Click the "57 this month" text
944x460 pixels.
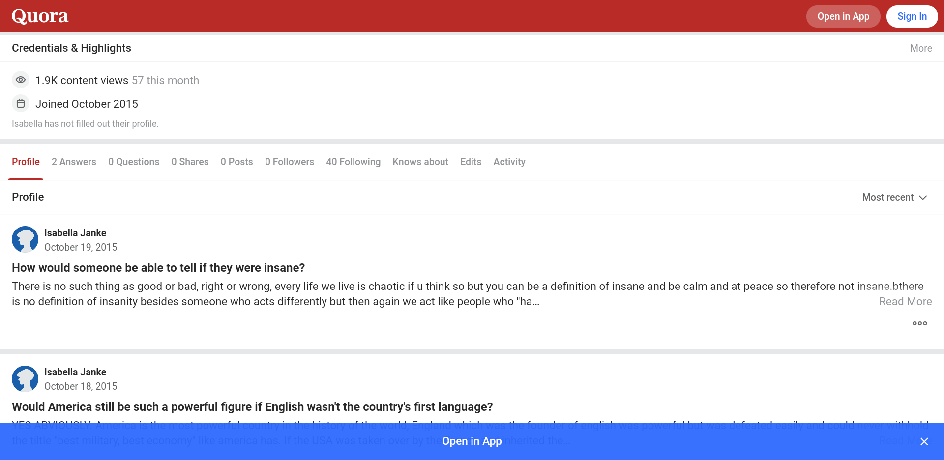(165, 80)
